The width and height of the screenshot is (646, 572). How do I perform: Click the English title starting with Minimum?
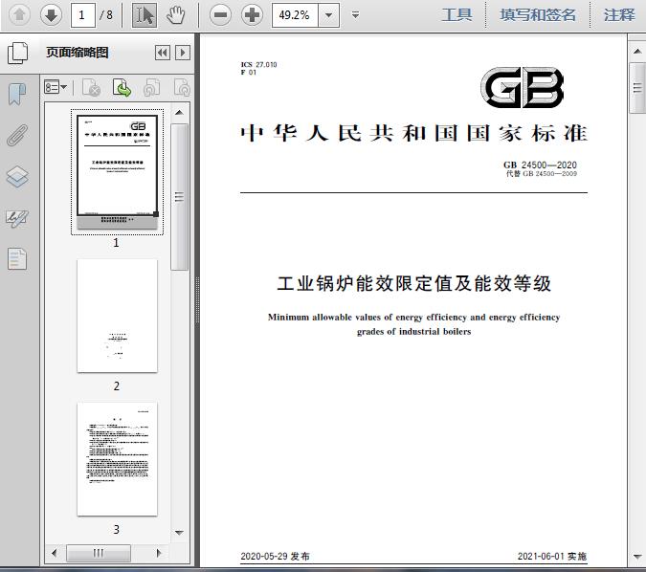pyautogui.click(x=413, y=324)
